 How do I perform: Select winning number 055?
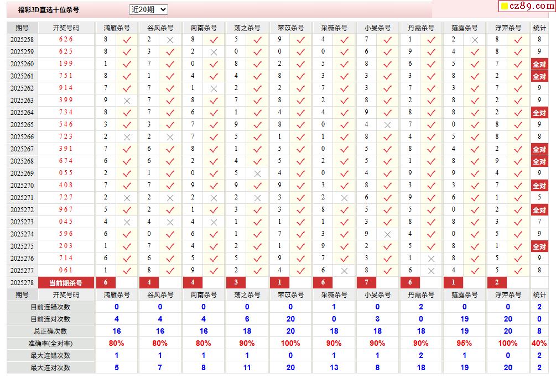[66, 173]
